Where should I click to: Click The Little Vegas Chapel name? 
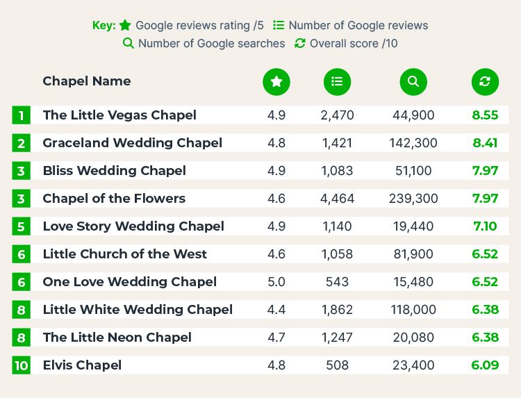click(119, 115)
